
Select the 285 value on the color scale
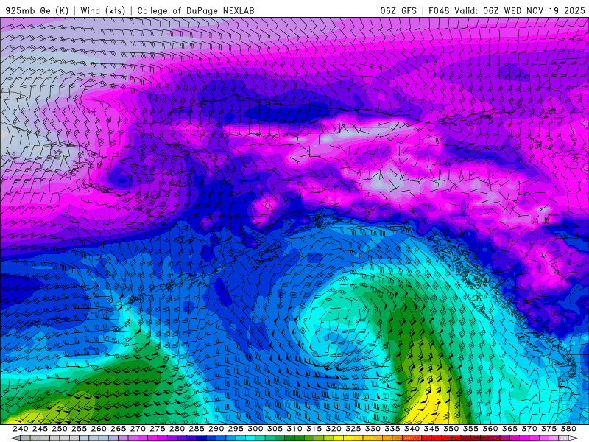point(197,429)
